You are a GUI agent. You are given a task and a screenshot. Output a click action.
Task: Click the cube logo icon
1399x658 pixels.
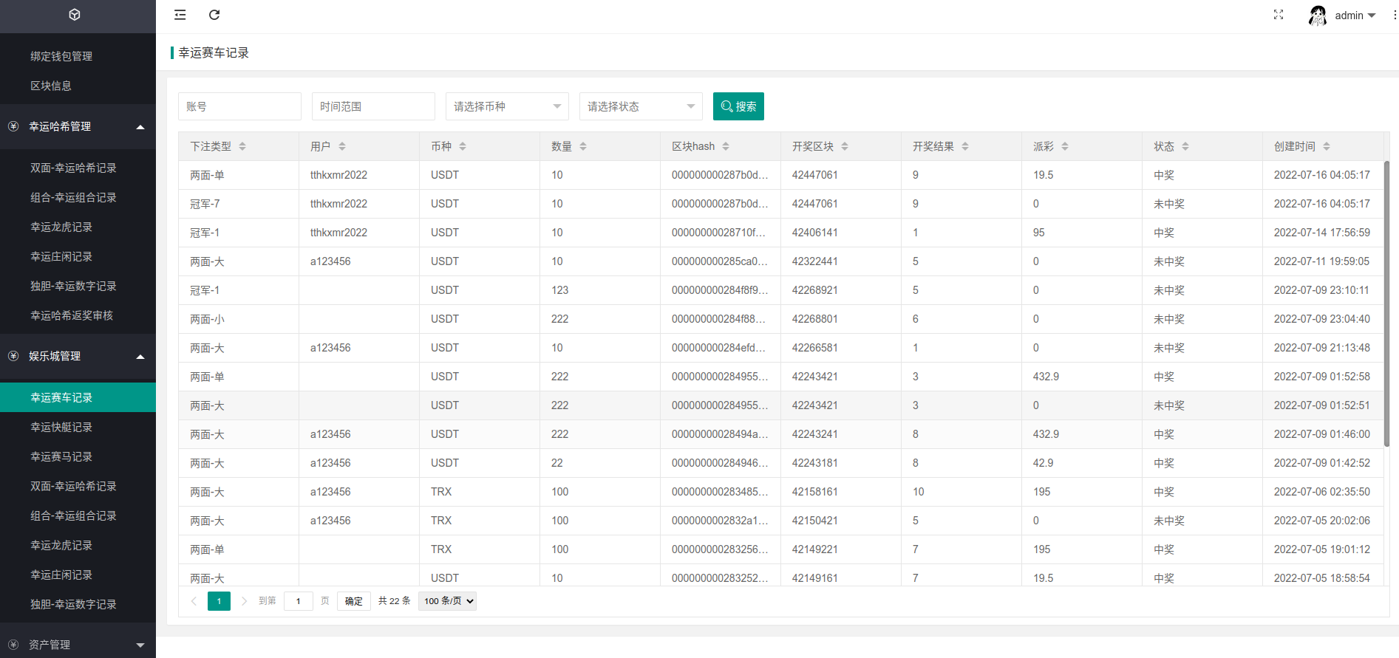[x=75, y=15]
